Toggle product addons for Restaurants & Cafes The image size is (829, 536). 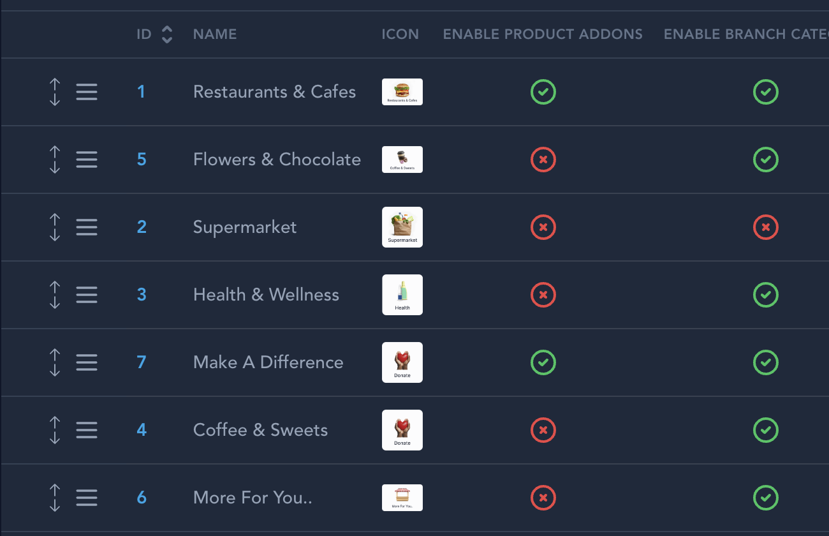(543, 92)
